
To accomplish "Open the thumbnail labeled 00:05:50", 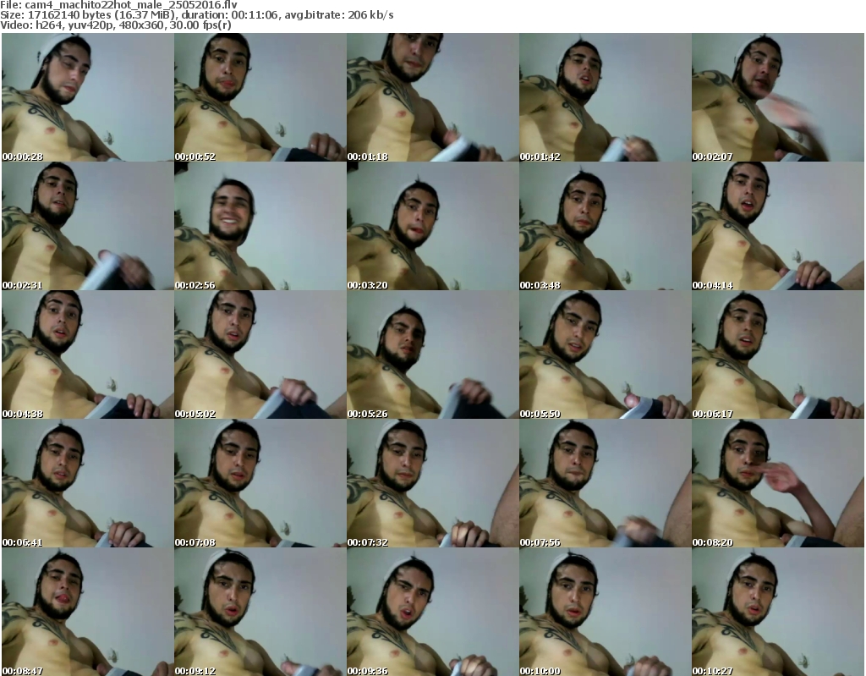I will [605, 354].
